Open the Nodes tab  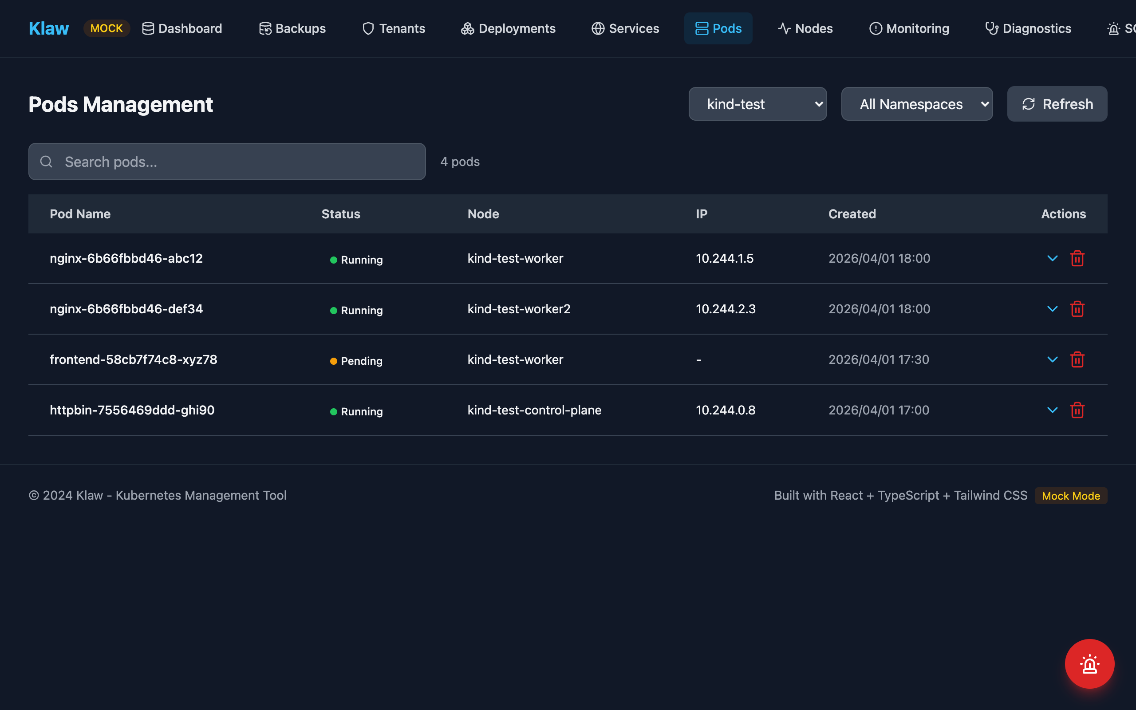[805, 28]
